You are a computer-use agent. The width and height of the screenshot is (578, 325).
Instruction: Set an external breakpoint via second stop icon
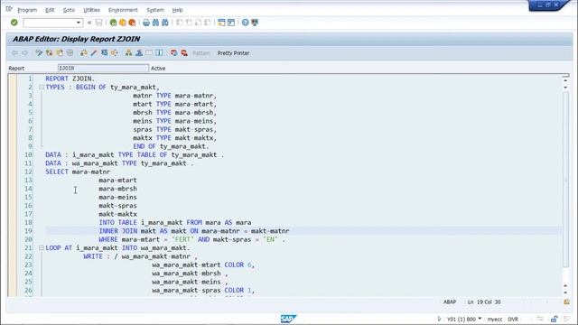(184, 53)
